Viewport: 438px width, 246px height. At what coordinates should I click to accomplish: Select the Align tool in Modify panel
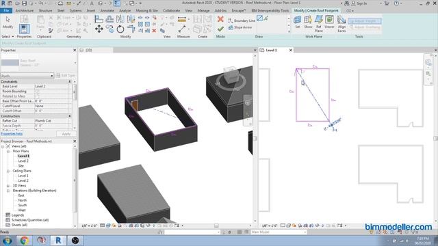(99, 19)
